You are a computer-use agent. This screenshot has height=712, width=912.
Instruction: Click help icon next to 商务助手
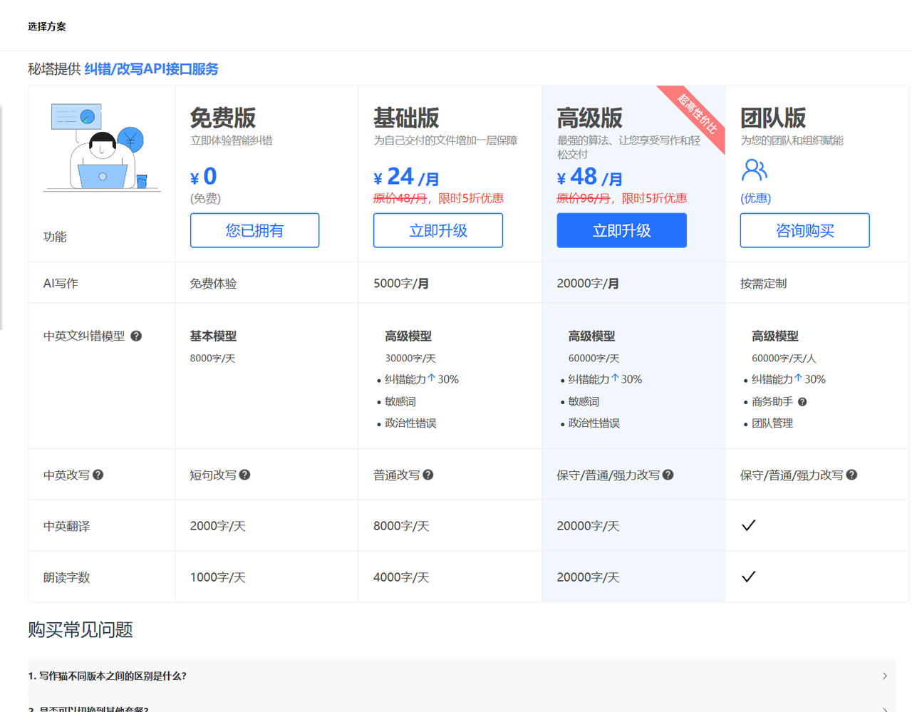pyautogui.click(x=802, y=402)
